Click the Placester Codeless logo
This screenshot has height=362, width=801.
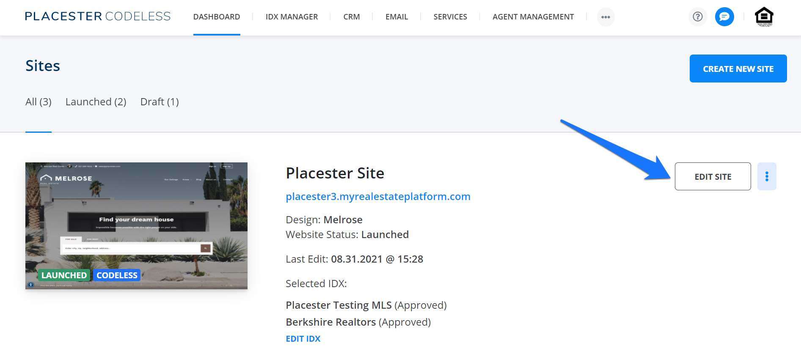pos(98,16)
